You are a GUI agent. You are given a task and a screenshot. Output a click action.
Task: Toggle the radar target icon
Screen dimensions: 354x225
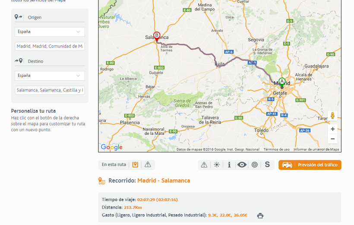pos(255,165)
